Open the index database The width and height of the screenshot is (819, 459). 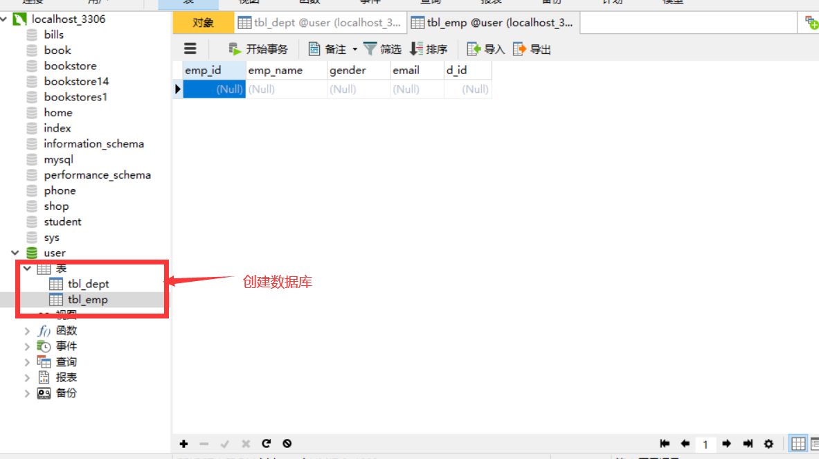pos(57,128)
